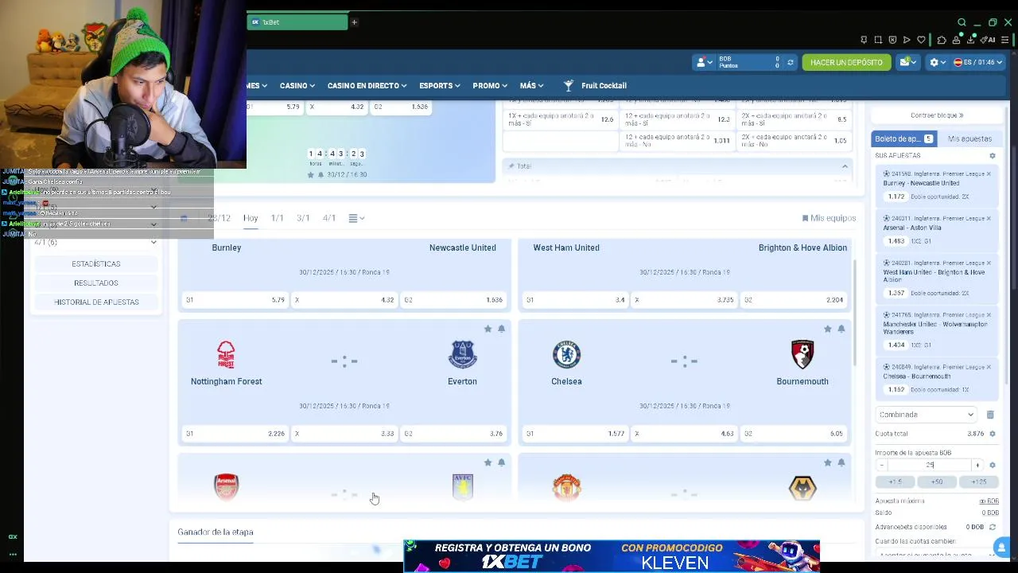Screen dimensions: 1018x573
Task: Click the bet slip settings gear next to SUS APUESTAS
Action: 992,156
